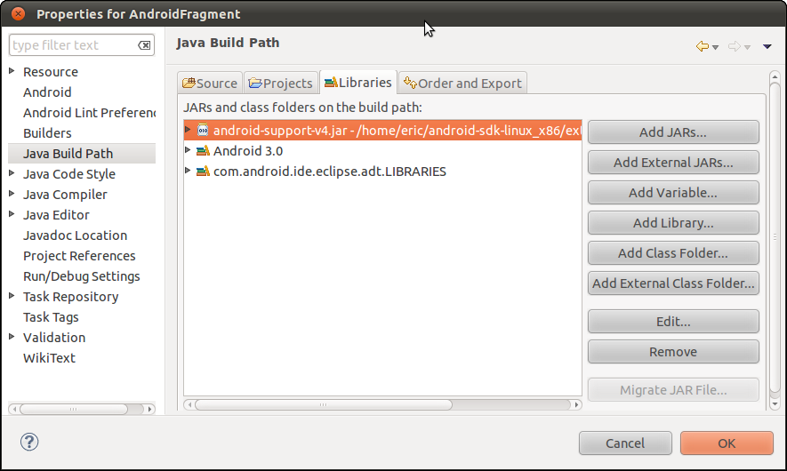Click the libraries list scroll left arrow
The height and width of the screenshot is (471, 787).
point(189,404)
